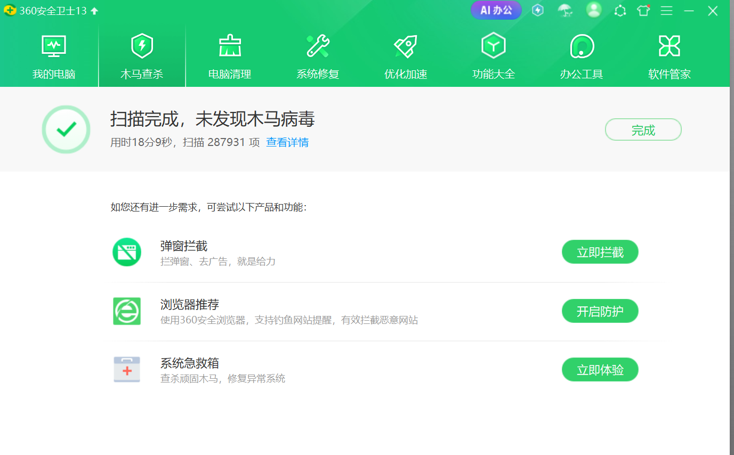Image resolution: width=734 pixels, height=455 pixels.
Task: Click the 使用360安全浏览器 description text
Action: coord(289,320)
